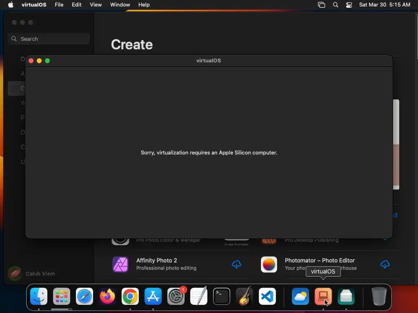
Task: Open the teal jar app in dock
Action: pos(346,296)
